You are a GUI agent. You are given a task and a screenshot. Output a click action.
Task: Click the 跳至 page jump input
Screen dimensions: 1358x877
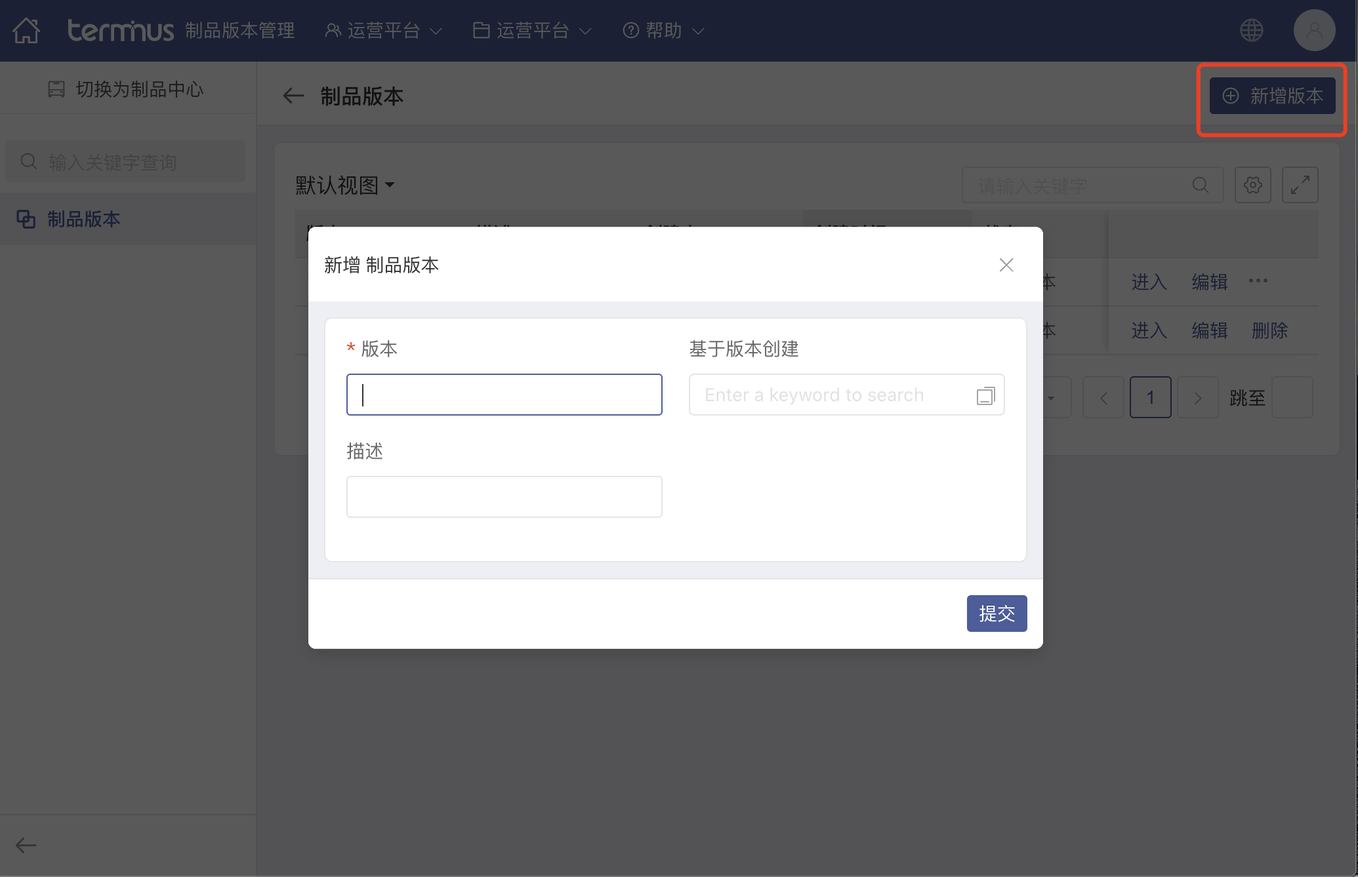[x=1292, y=397]
